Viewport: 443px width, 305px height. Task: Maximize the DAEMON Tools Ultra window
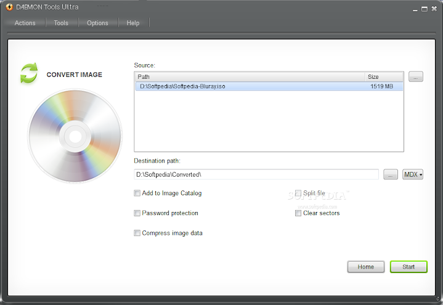click(425, 9)
